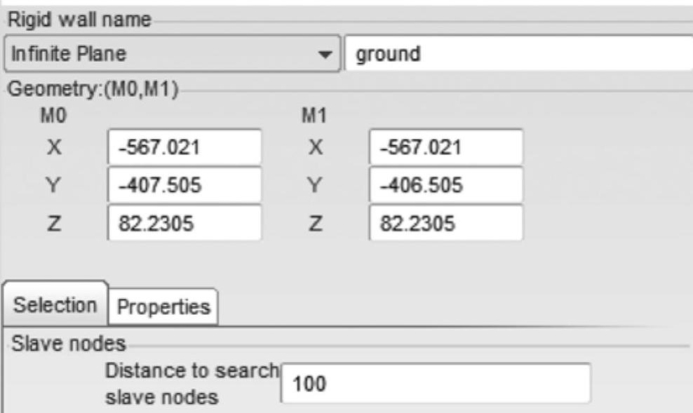Click the Slave nodes section label
Image resolution: width=693 pixels, height=413 pixels.
67,344
